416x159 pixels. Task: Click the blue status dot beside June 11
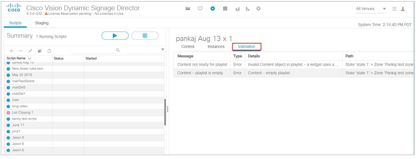pyautogui.click(x=8, y=125)
